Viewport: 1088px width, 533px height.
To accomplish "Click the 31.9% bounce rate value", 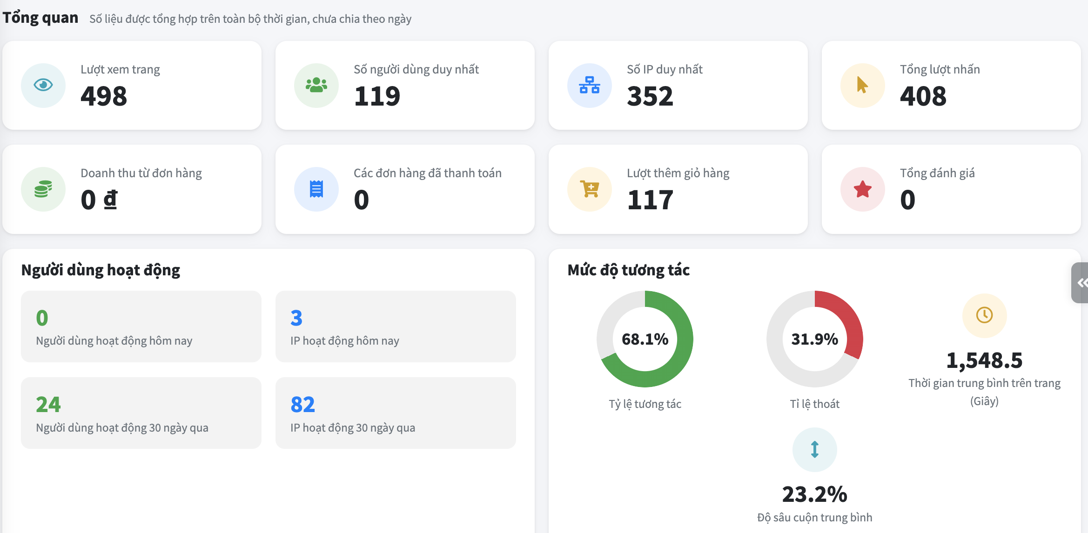I will (815, 339).
